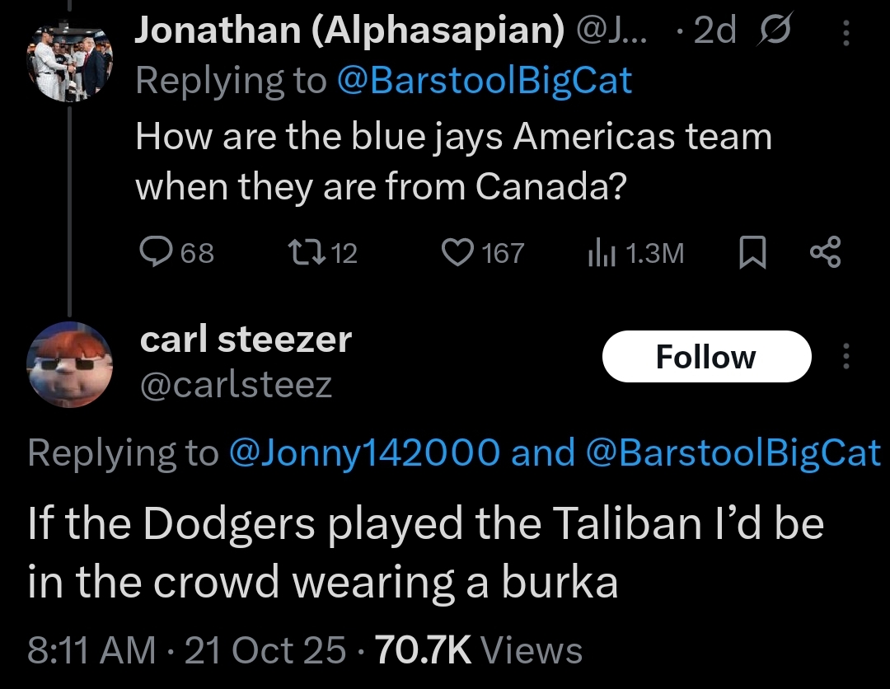Follow carl steezer
This screenshot has height=689, width=890.
[706, 357]
